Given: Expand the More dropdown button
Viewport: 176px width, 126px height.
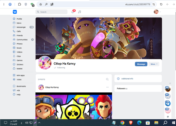Looking at the screenshot, I should (154, 64).
